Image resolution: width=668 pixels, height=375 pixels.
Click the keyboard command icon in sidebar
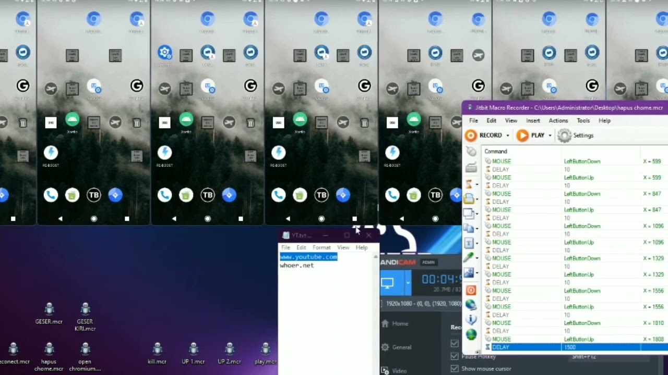click(x=471, y=168)
